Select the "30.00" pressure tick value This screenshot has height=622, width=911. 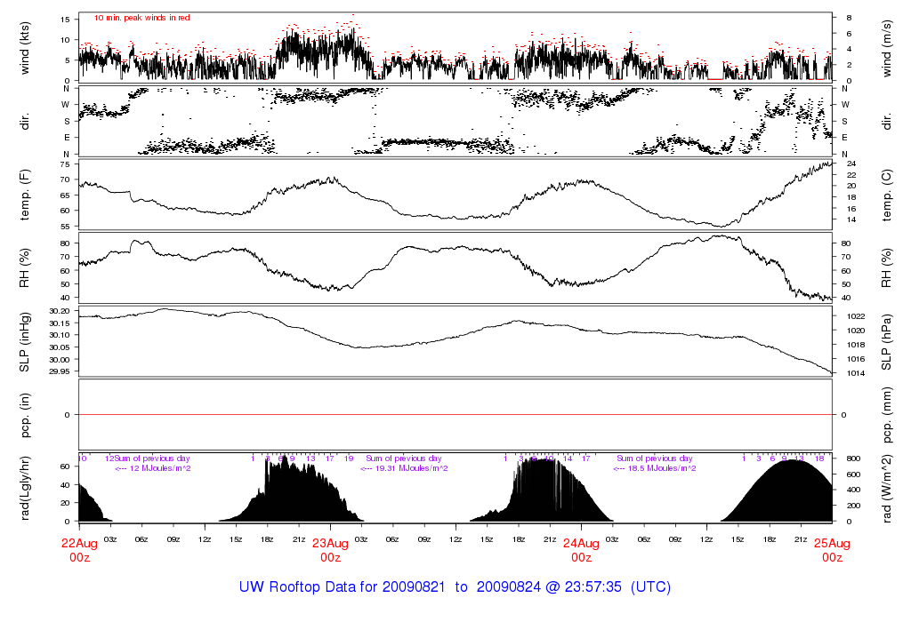coord(60,359)
